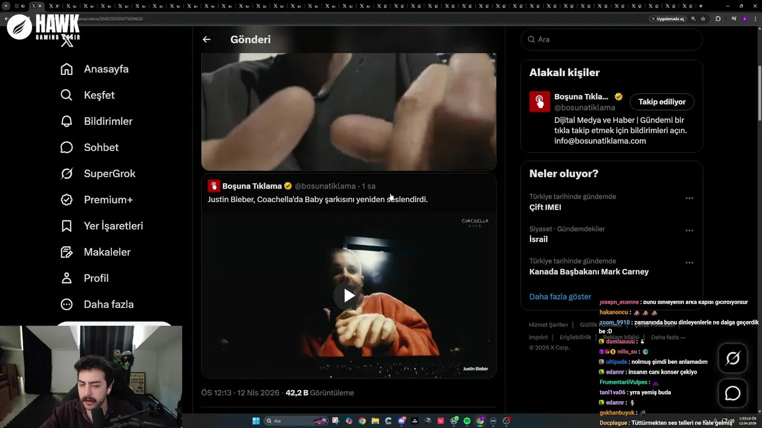Open Anasayfa home icon in sidebar

point(67,69)
